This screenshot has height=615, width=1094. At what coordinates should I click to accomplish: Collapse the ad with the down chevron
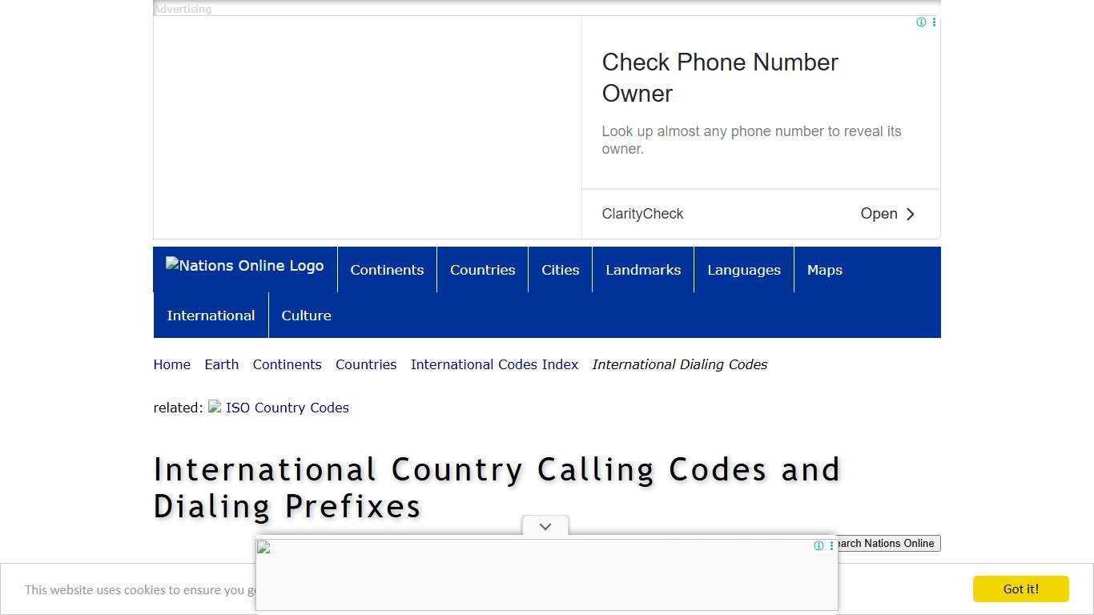coord(545,526)
